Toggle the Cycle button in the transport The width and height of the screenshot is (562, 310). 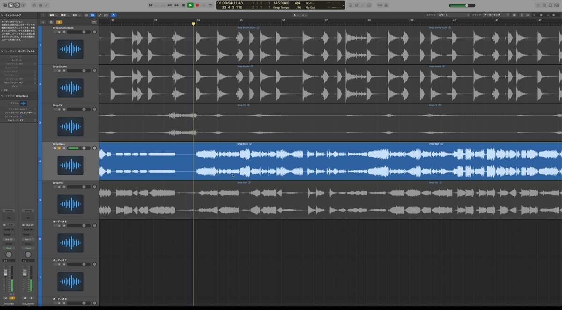point(211,5)
